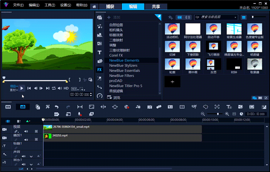Switch timeline to Storyboard view

click(8, 107)
